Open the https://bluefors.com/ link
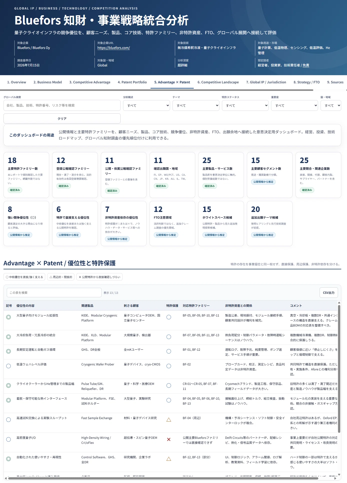This screenshot has width=347, height=483. pos(114,48)
